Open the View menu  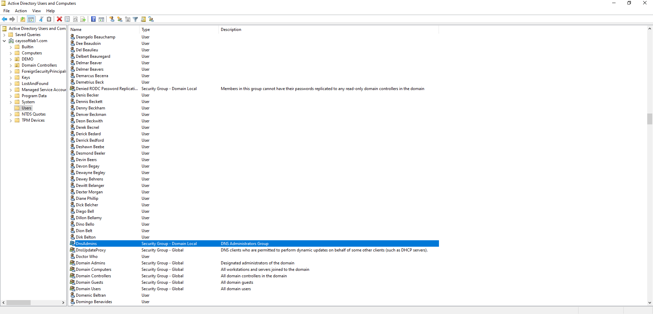(x=36, y=11)
